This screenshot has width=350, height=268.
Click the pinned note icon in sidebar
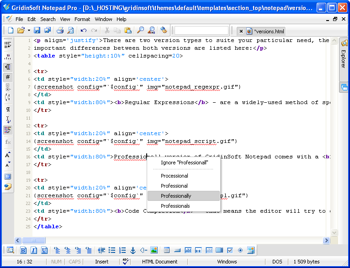point(8,187)
